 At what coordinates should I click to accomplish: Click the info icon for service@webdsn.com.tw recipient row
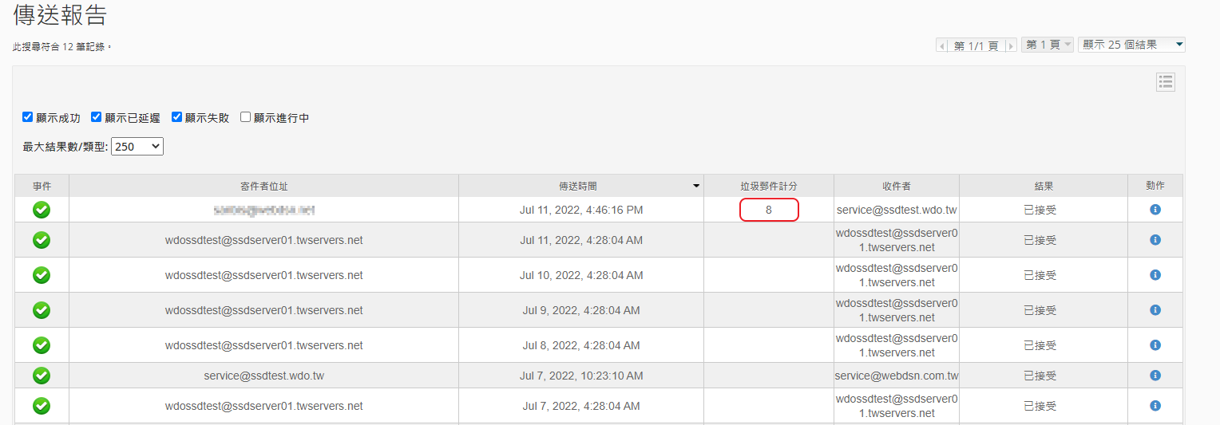click(x=1155, y=376)
